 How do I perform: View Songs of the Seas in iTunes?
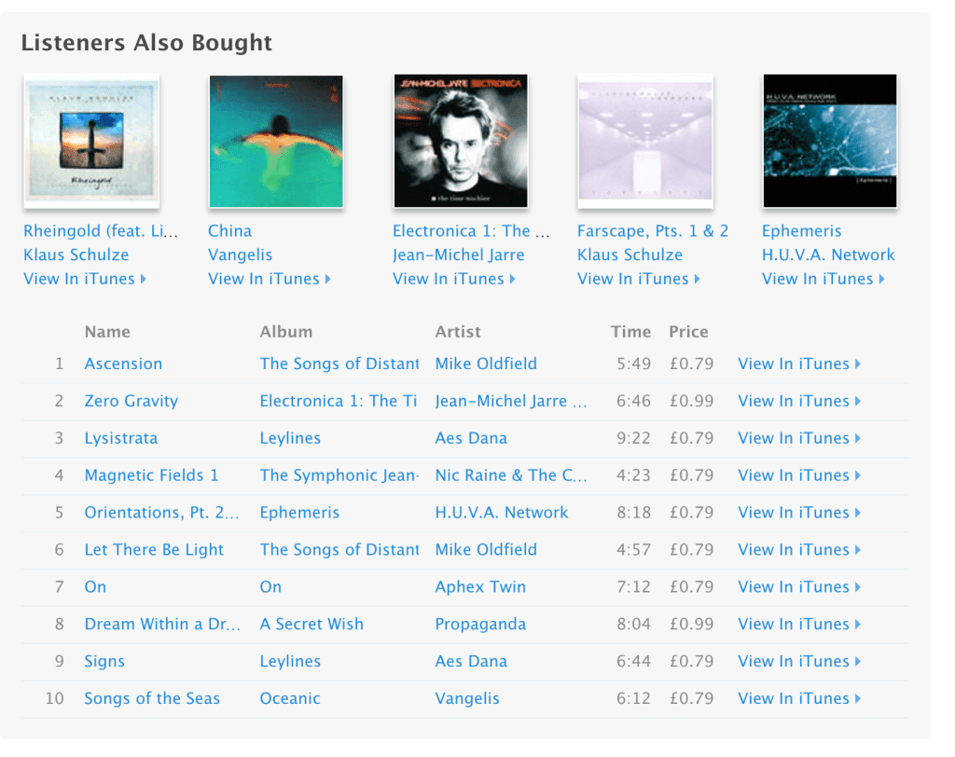799,698
